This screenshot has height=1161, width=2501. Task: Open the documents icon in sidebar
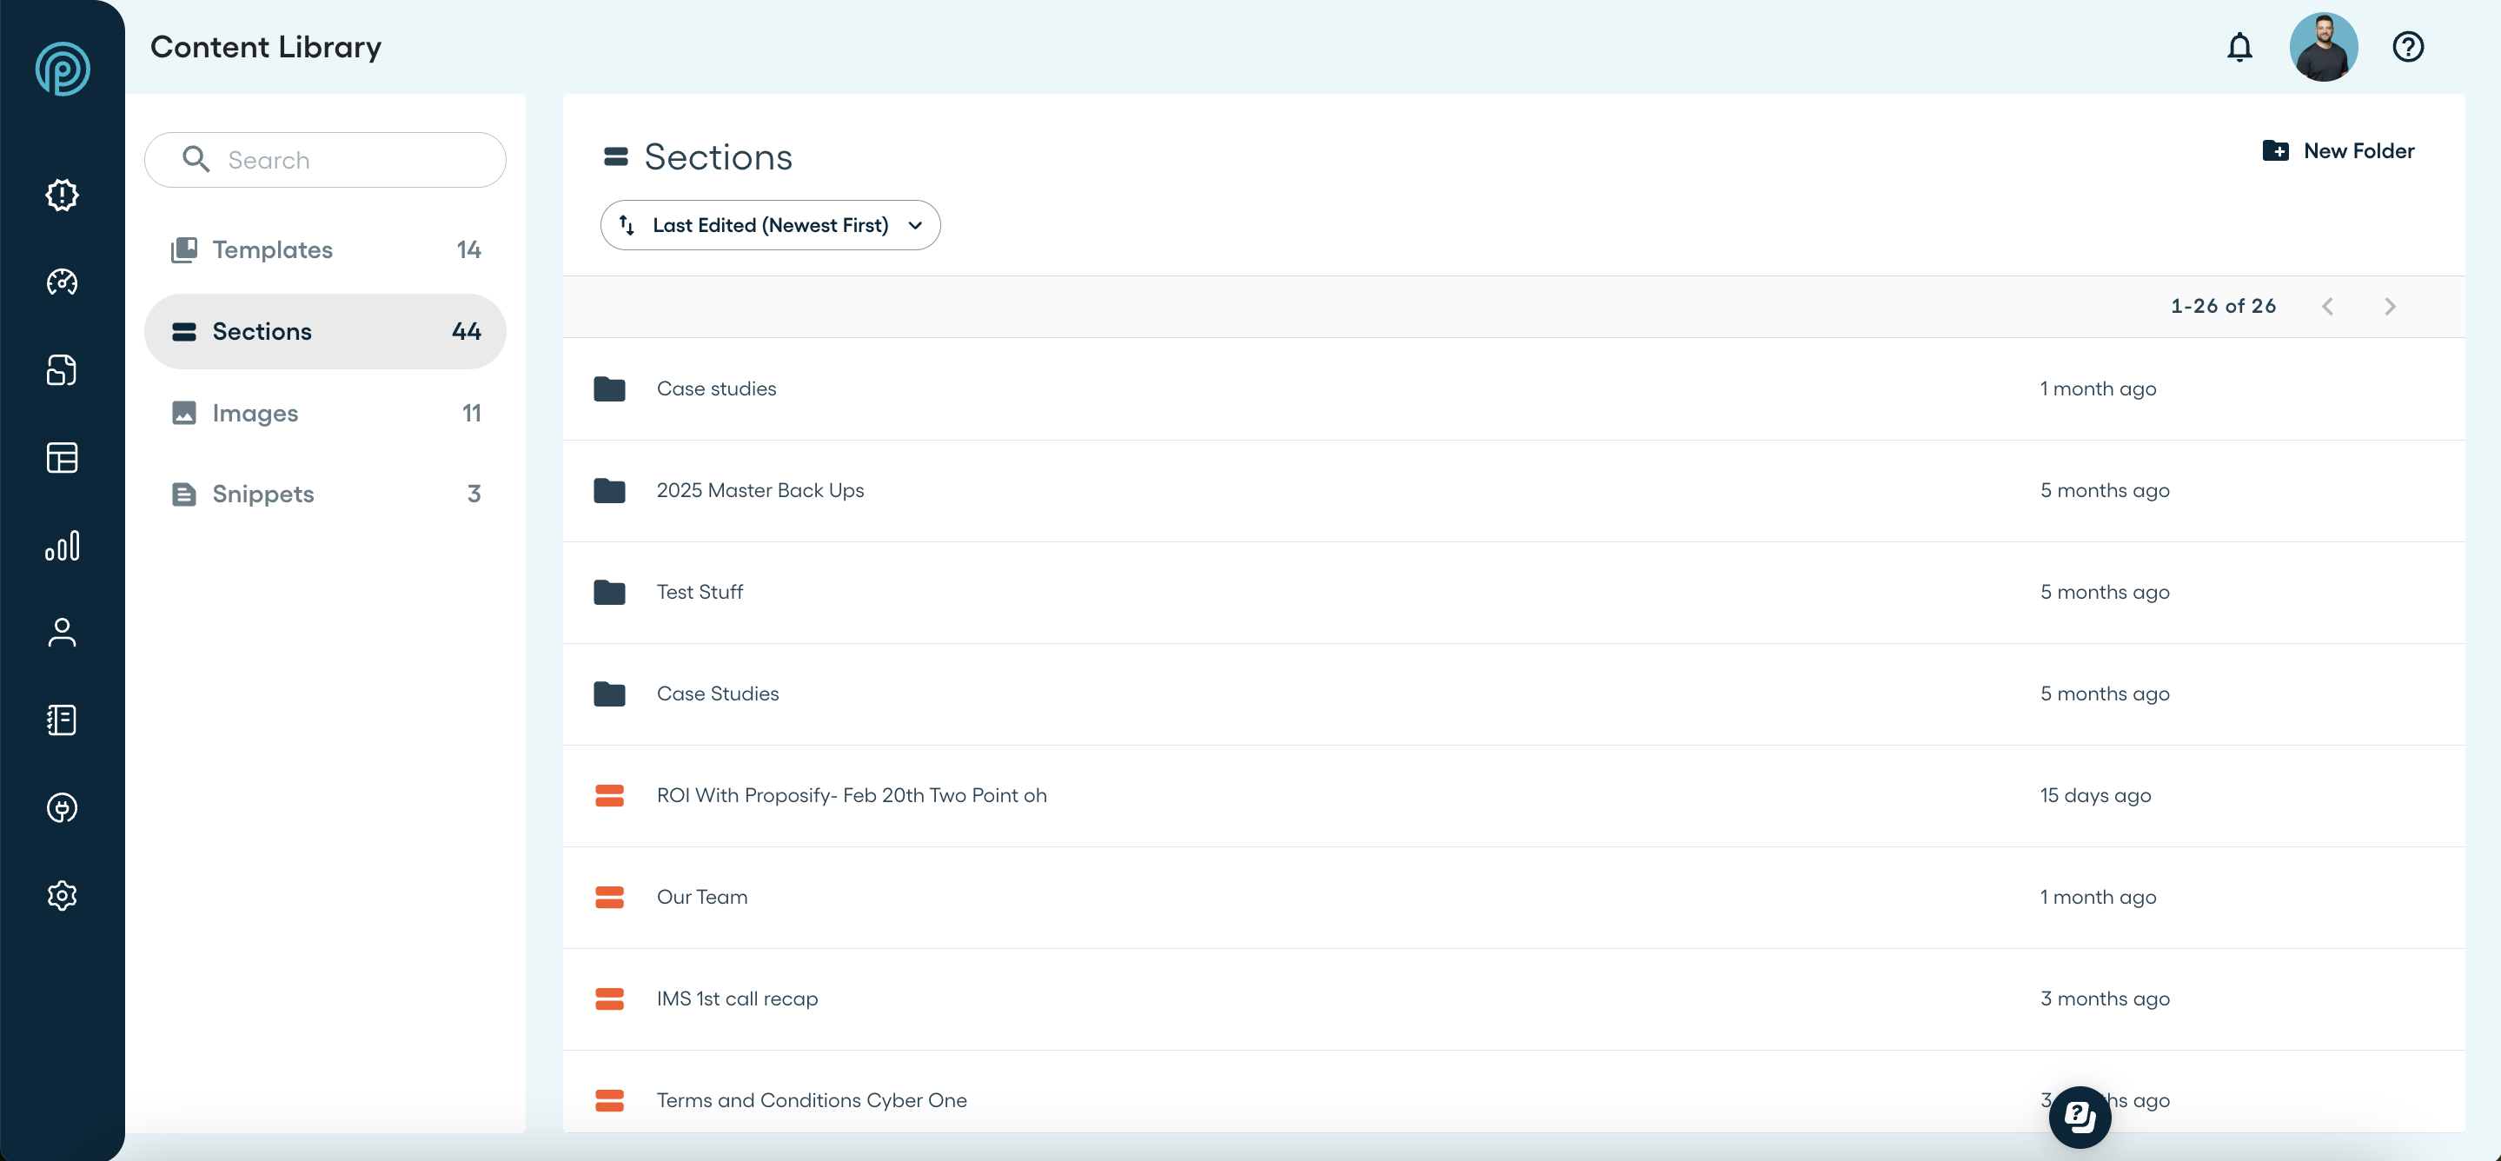[x=63, y=370]
